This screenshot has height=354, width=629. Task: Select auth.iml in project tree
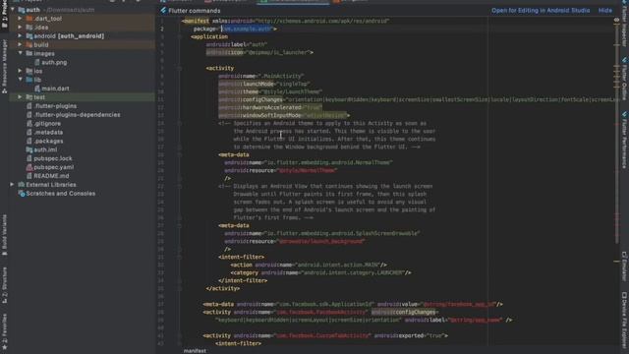[x=45, y=149]
